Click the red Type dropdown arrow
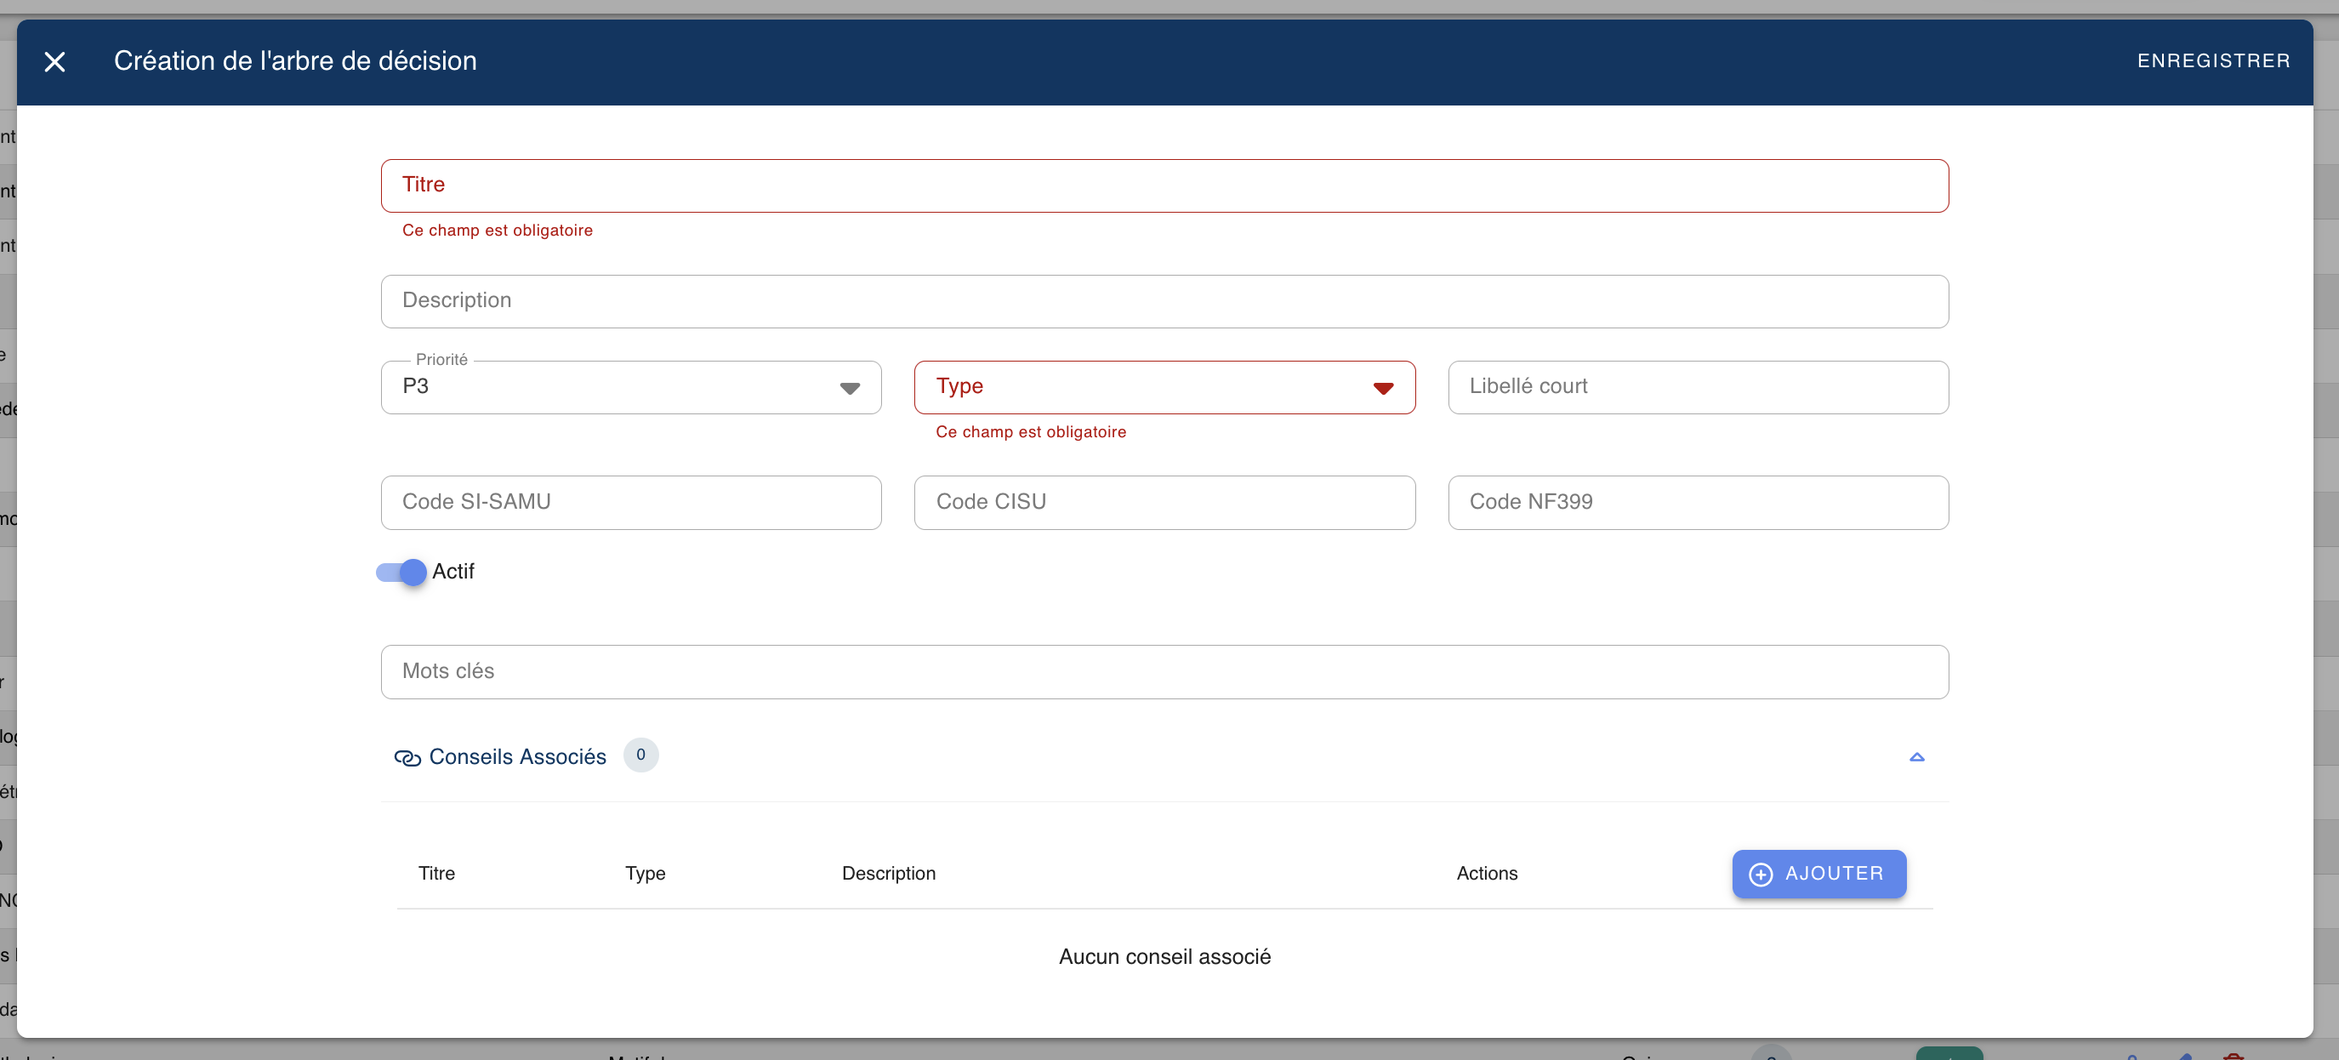Image resolution: width=2339 pixels, height=1060 pixels. tap(1382, 388)
